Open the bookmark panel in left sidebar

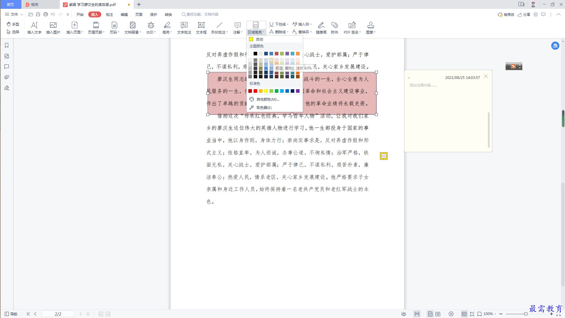pyautogui.click(x=6, y=45)
